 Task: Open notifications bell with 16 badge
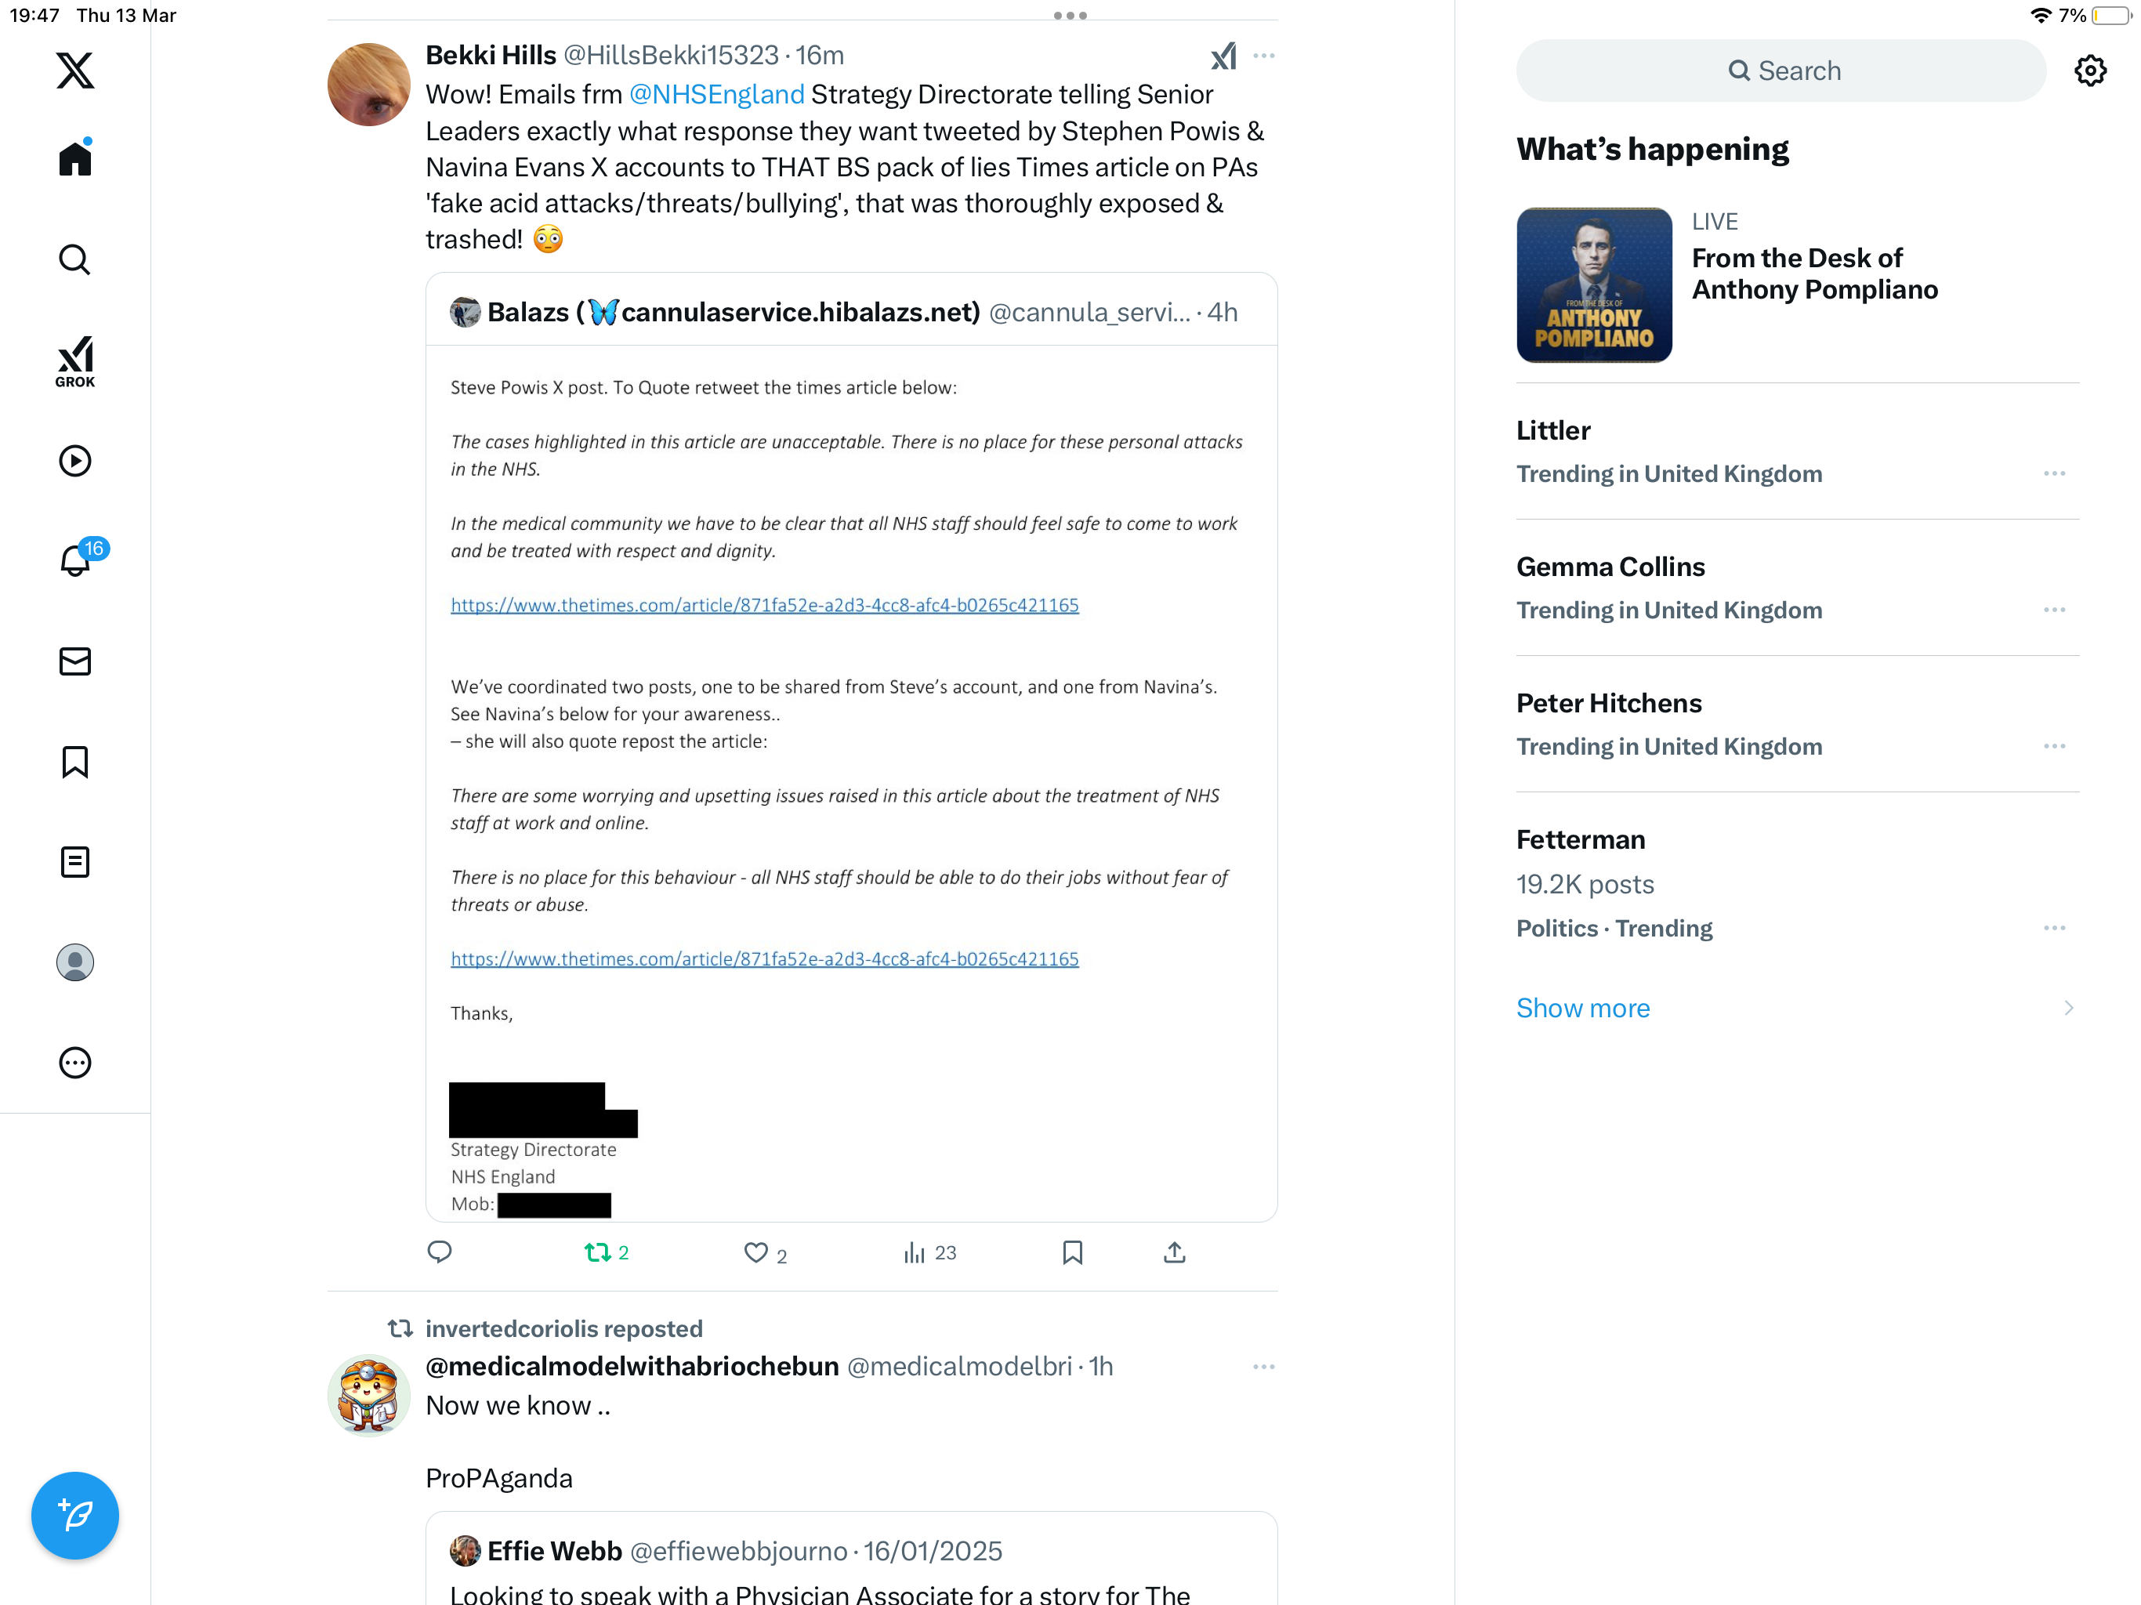[x=77, y=559]
